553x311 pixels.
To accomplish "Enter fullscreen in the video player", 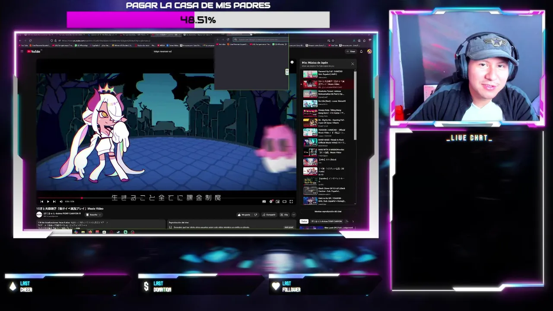I will 291,202.
